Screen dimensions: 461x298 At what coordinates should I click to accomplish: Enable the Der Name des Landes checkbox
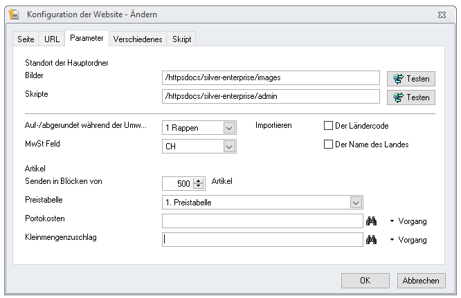(328, 144)
